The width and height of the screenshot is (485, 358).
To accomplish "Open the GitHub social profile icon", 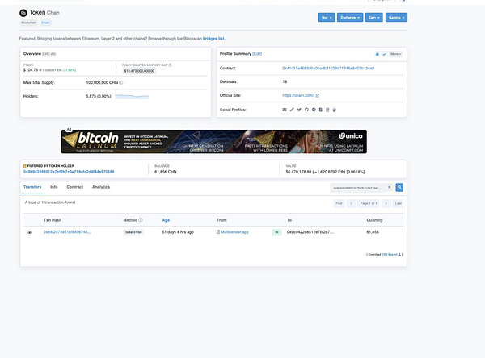I will pos(306,110).
